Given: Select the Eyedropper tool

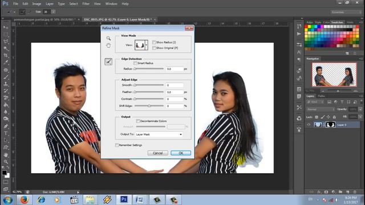Looking at the screenshot, I should [x=6, y=63].
